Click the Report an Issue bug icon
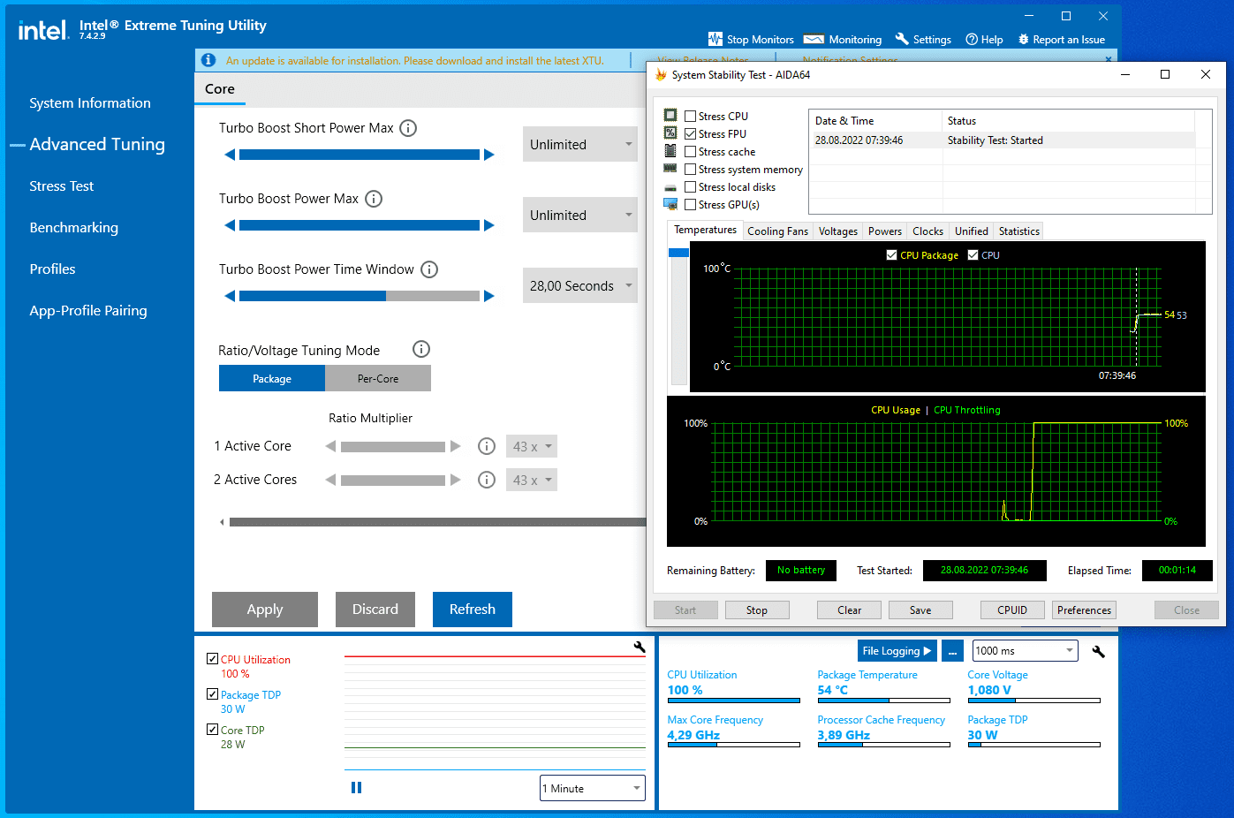The height and width of the screenshot is (818, 1234). click(x=1024, y=39)
